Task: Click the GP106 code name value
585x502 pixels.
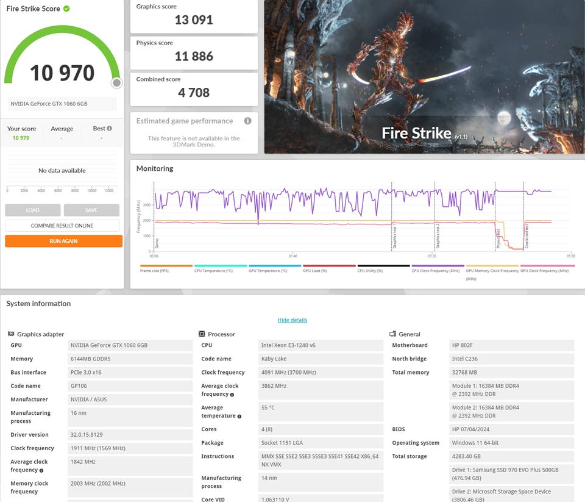Action: coord(130,386)
